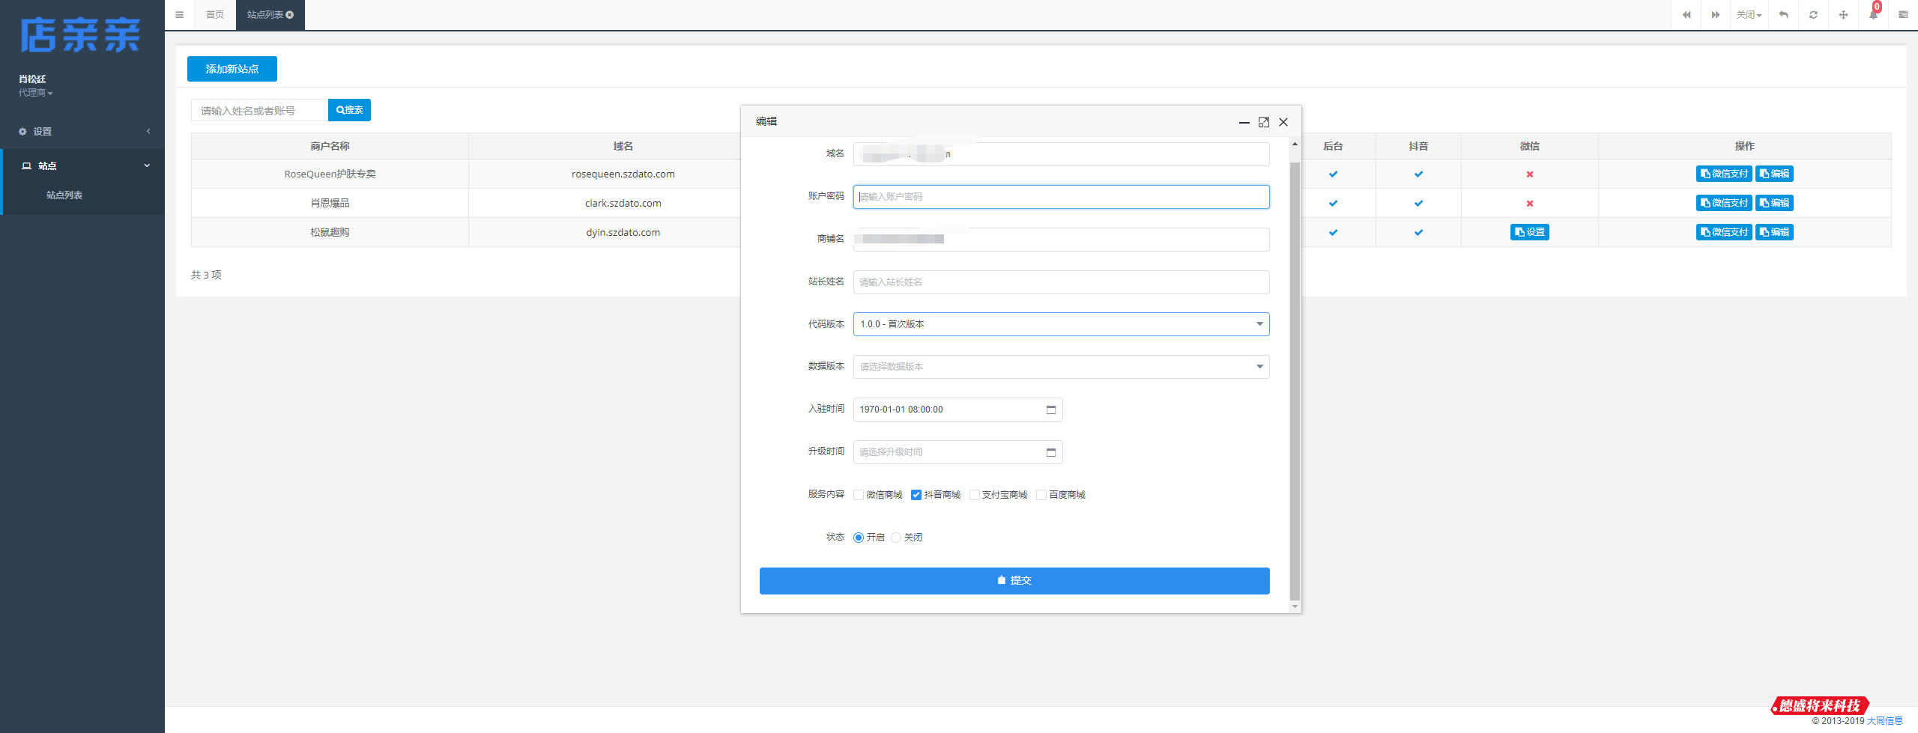Open the 大同信息 footer link

point(1884,721)
